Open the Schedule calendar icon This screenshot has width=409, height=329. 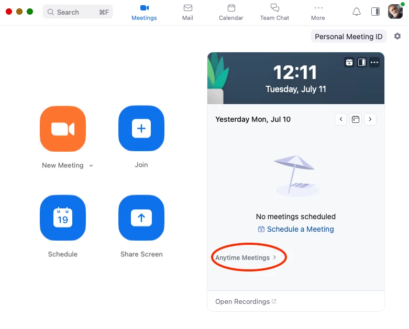tap(63, 218)
